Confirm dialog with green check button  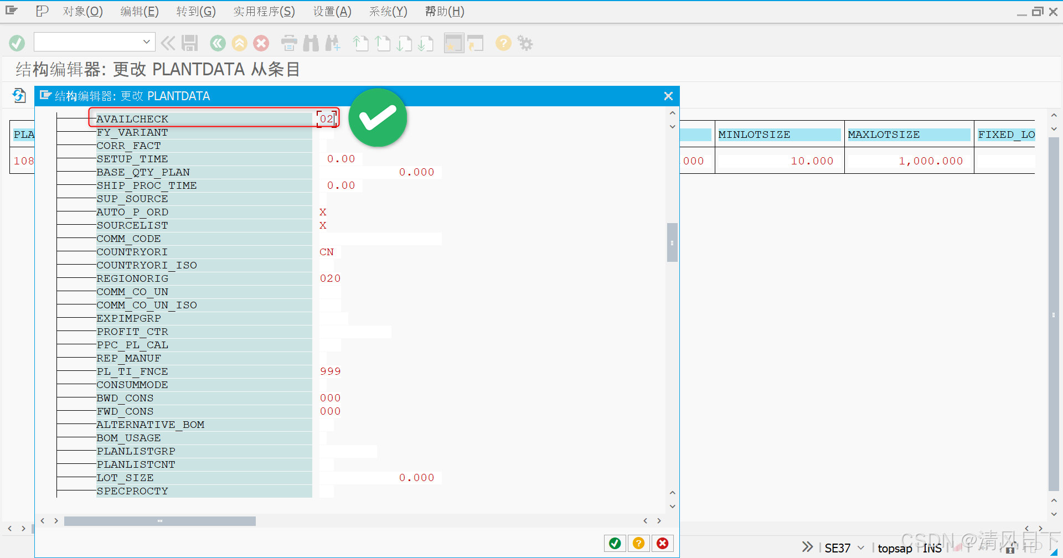coord(615,543)
